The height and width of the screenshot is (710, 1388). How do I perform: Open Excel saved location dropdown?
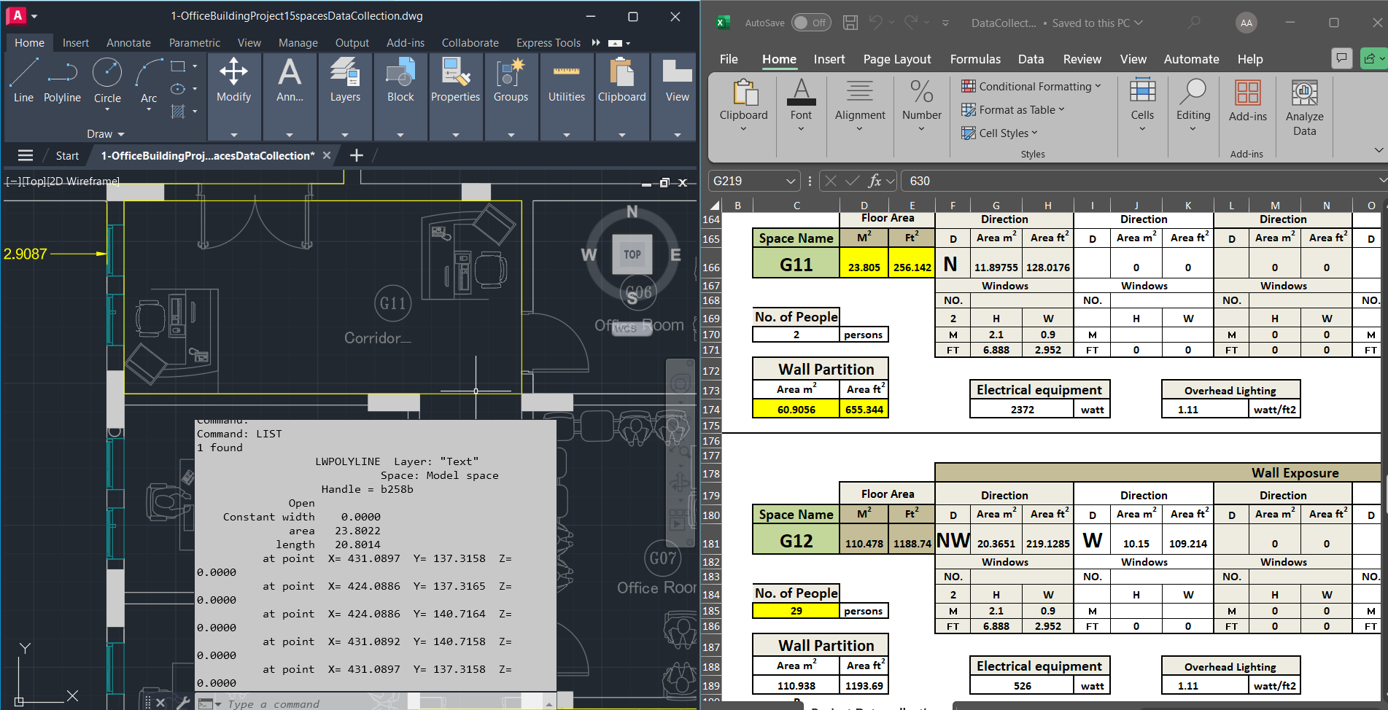[1138, 23]
